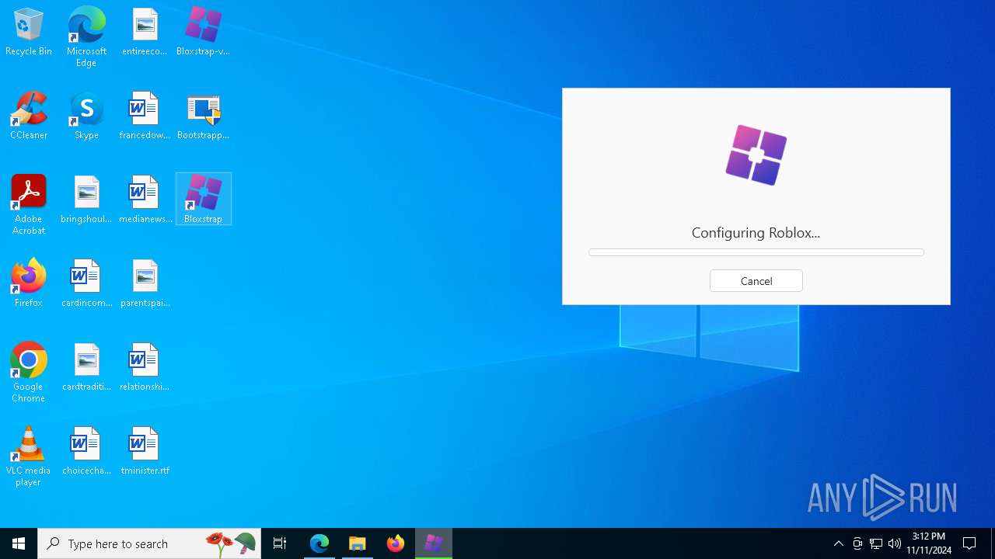Viewport: 995px width, 559px height.
Task: Open Task View from the taskbar
Action: click(x=280, y=543)
